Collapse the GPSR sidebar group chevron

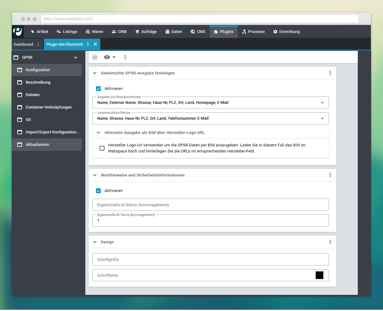(75, 58)
